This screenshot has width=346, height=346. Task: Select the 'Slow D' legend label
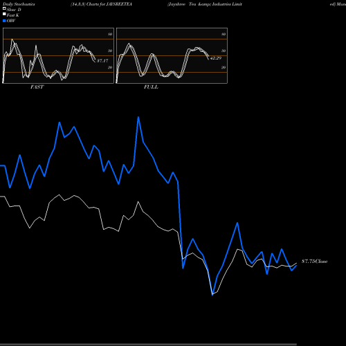click(14, 10)
